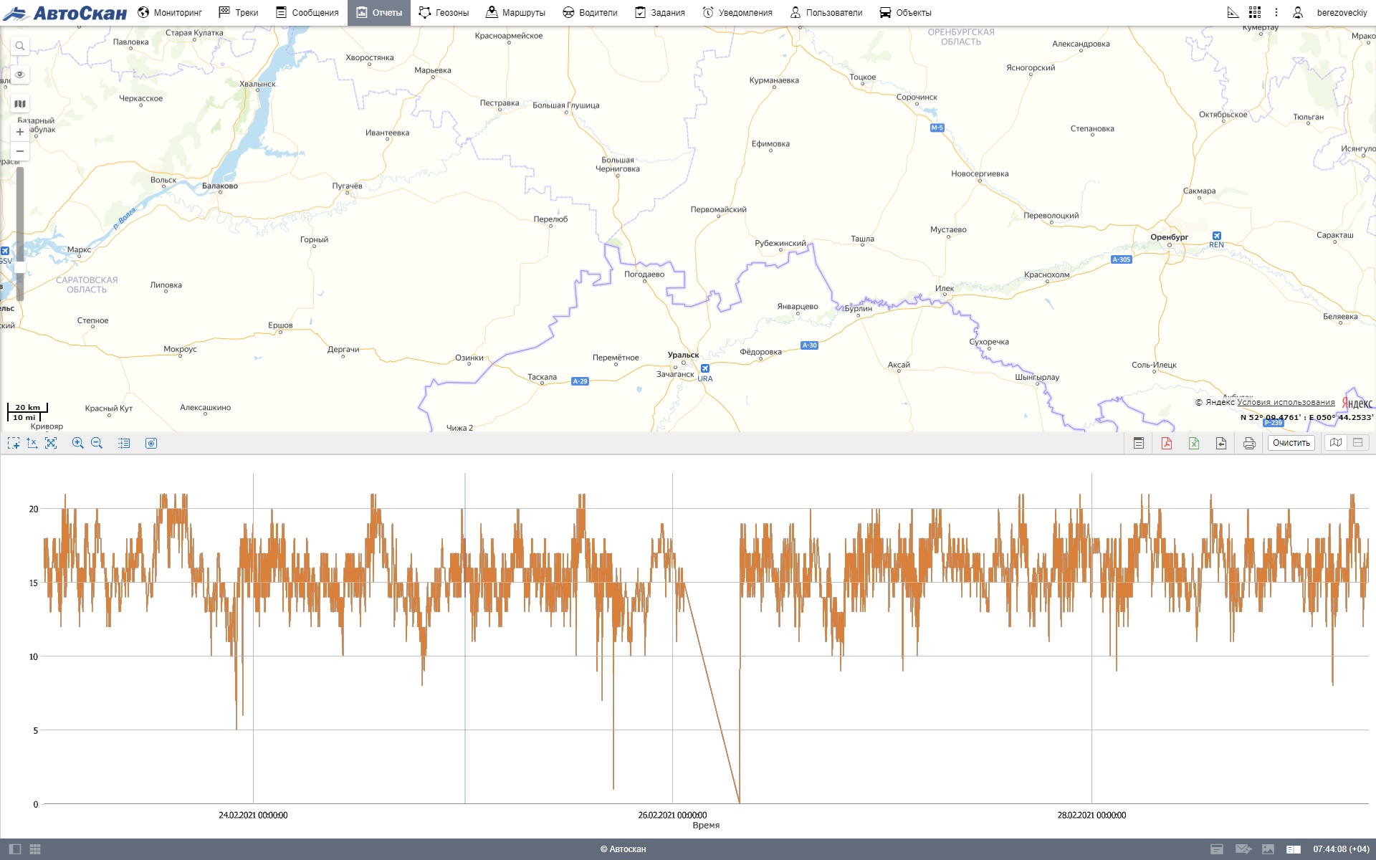This screenshot has width=1376, height=860.
Task: Export the report to Excel
Action: (1194, 443)
